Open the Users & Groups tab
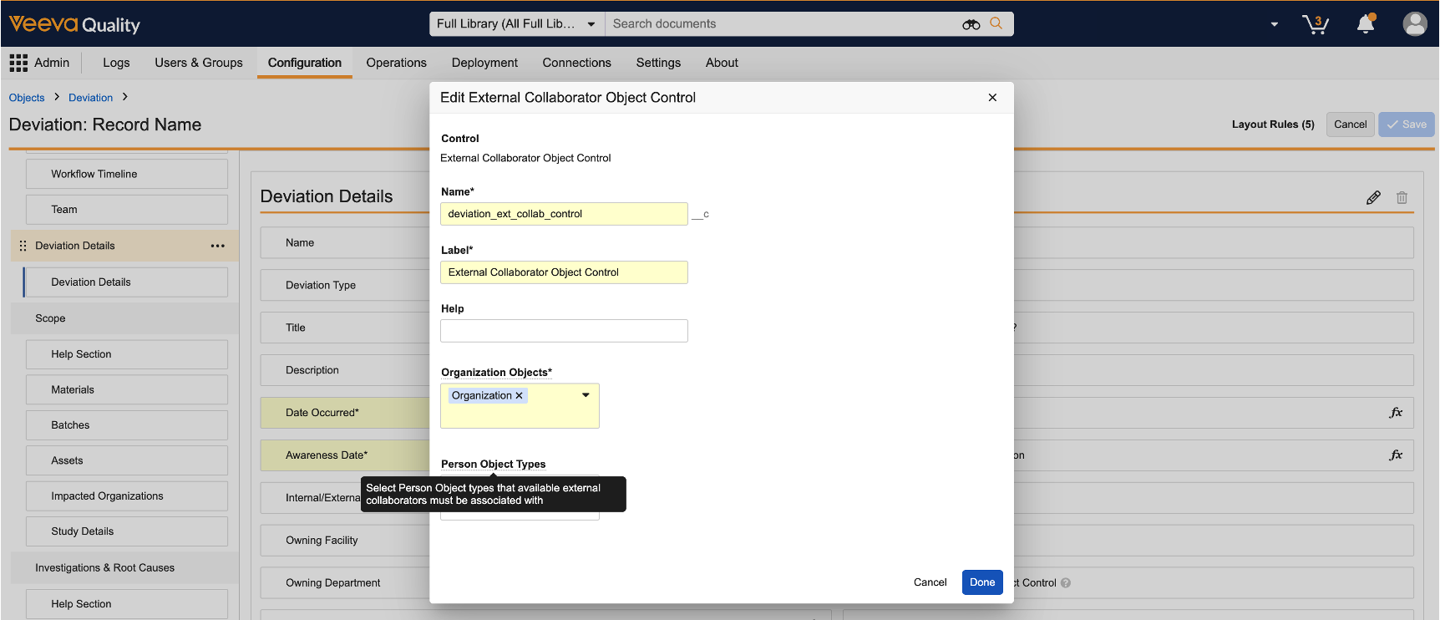The image size is (1440, 620). [x=198, y=63]
